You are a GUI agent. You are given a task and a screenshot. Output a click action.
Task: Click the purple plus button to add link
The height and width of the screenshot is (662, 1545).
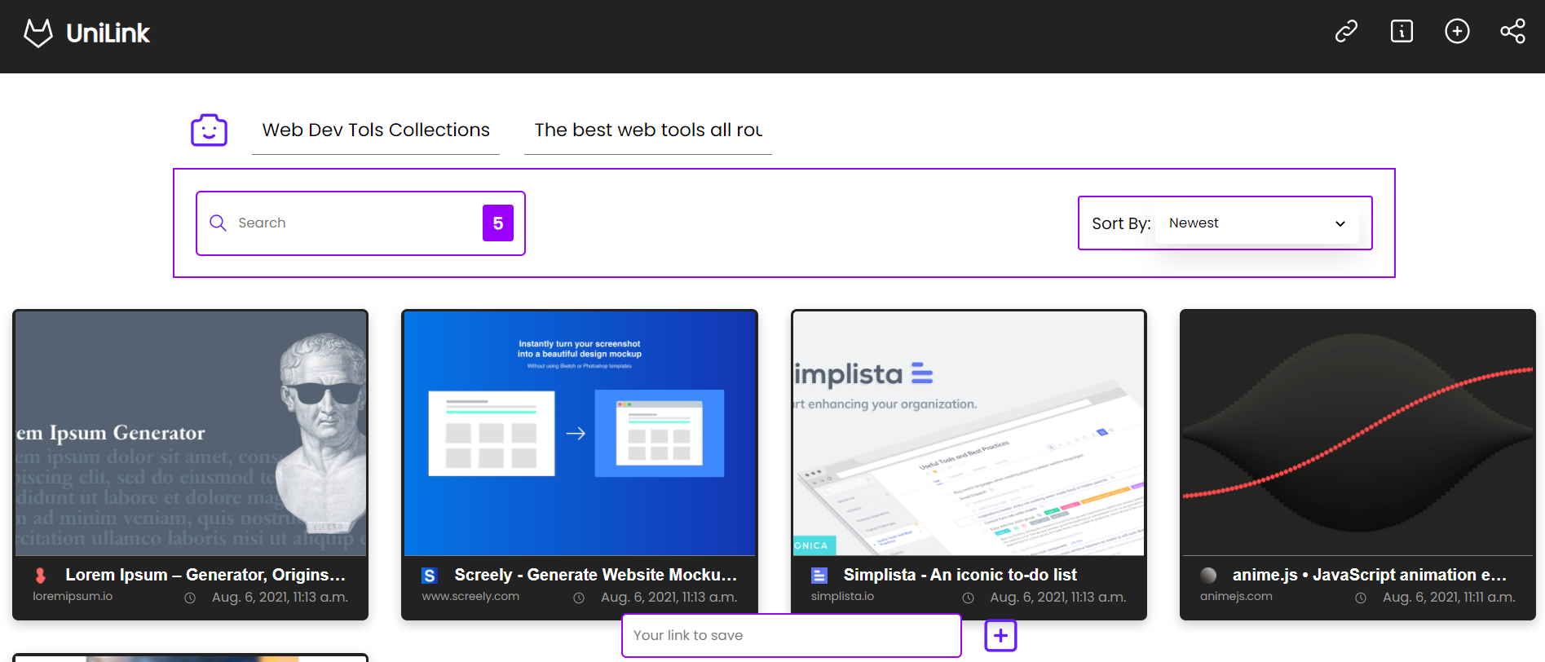(x=1000, y=635)
